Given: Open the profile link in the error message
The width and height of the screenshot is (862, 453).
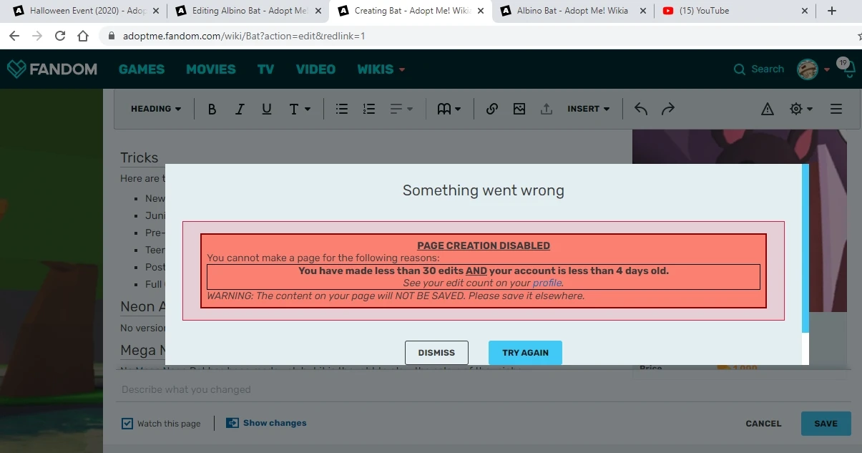Looking at the screenshot, I should pos(547,283).
